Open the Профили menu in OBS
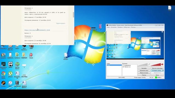 click(x=120, y=27)
